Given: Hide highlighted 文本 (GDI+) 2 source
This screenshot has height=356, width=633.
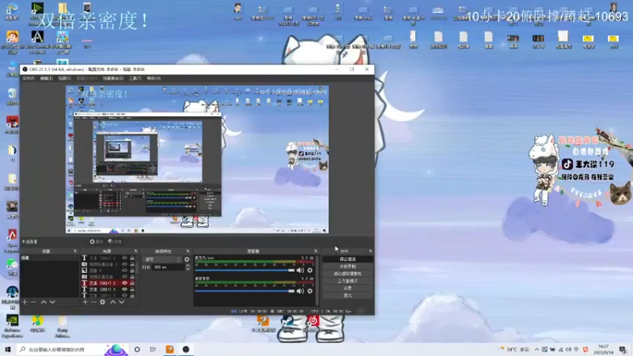Looking at the screenshot, I should point(124,283).
